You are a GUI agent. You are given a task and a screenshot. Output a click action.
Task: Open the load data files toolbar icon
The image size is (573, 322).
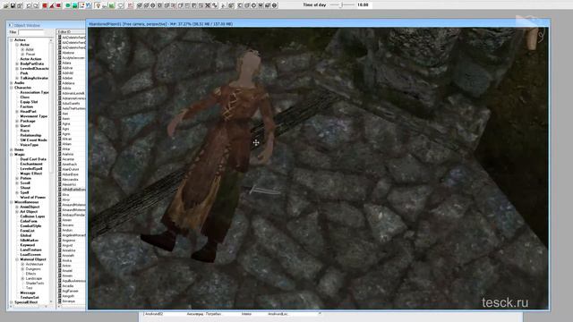tap(6, 5)
